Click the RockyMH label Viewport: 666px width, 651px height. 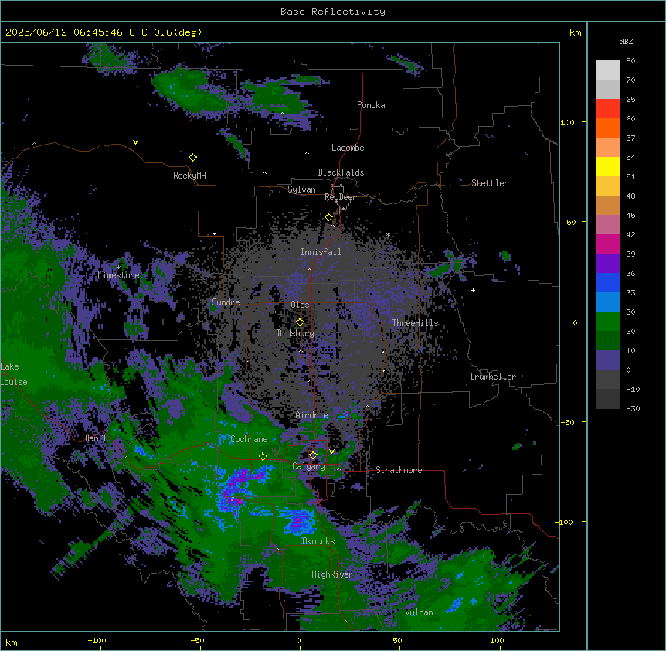189,176
